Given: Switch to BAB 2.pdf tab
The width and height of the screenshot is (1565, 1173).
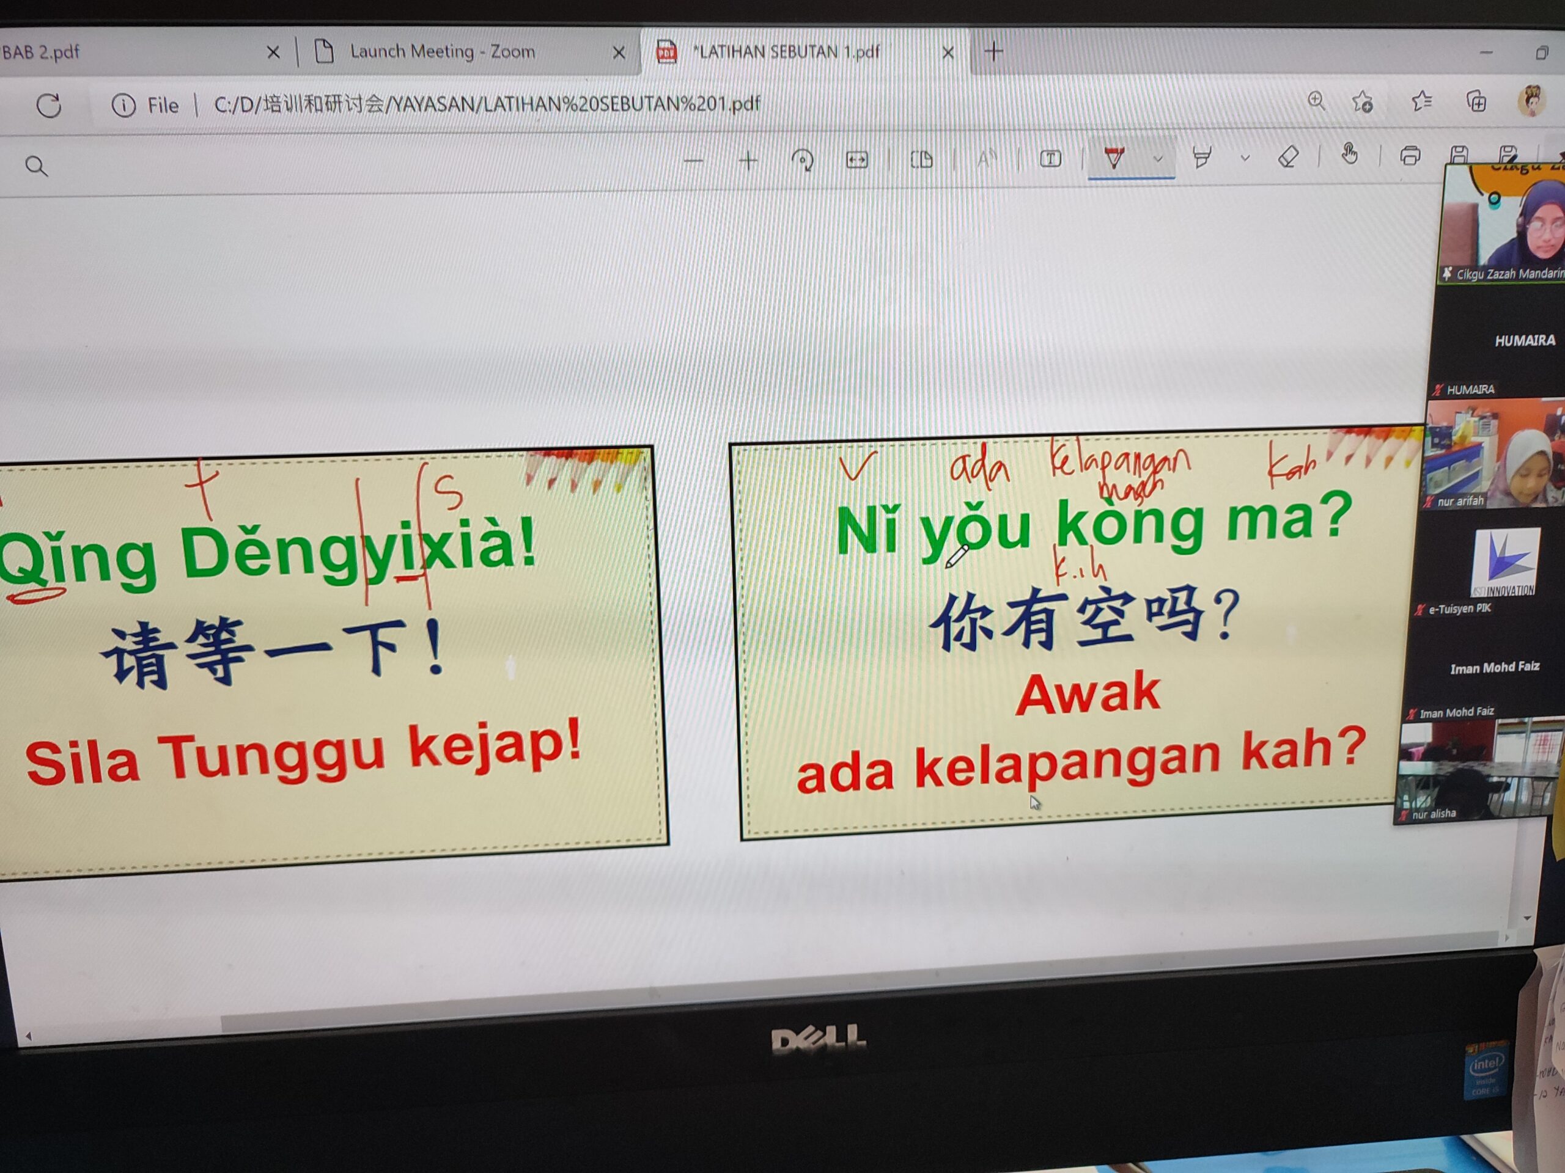Looking at the screenshot, I should click(41, 53).
